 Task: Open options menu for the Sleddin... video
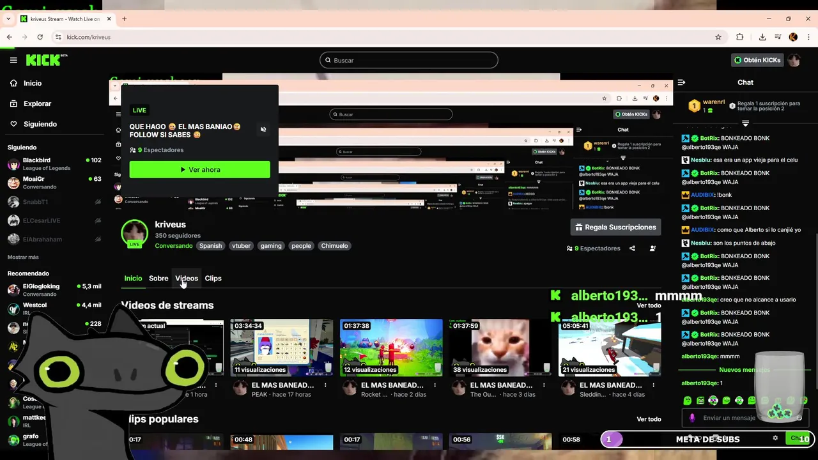pos(654,385)
